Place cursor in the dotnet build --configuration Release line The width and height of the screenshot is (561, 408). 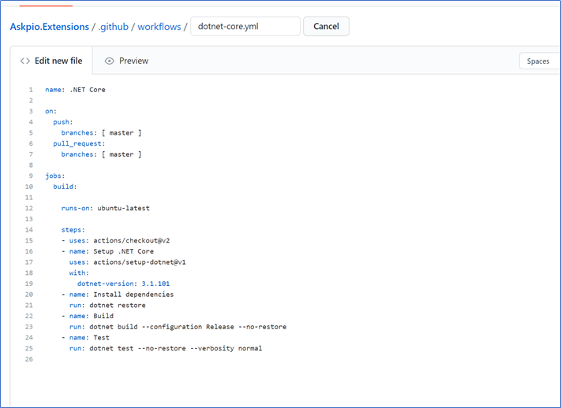tap(178, 327)
